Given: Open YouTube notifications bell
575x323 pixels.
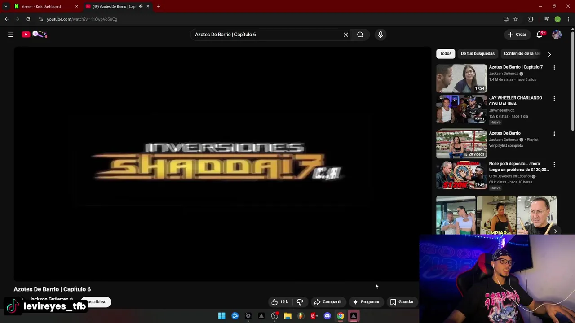Looking at the screenshot, I should 540,35.
